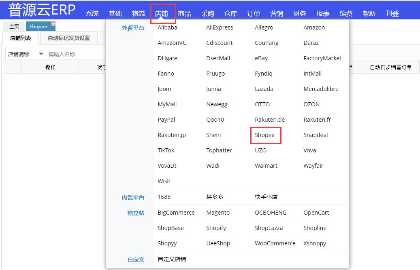
Task: Open the 店铺简称 search field dropdown
Action: coord(25,54)
